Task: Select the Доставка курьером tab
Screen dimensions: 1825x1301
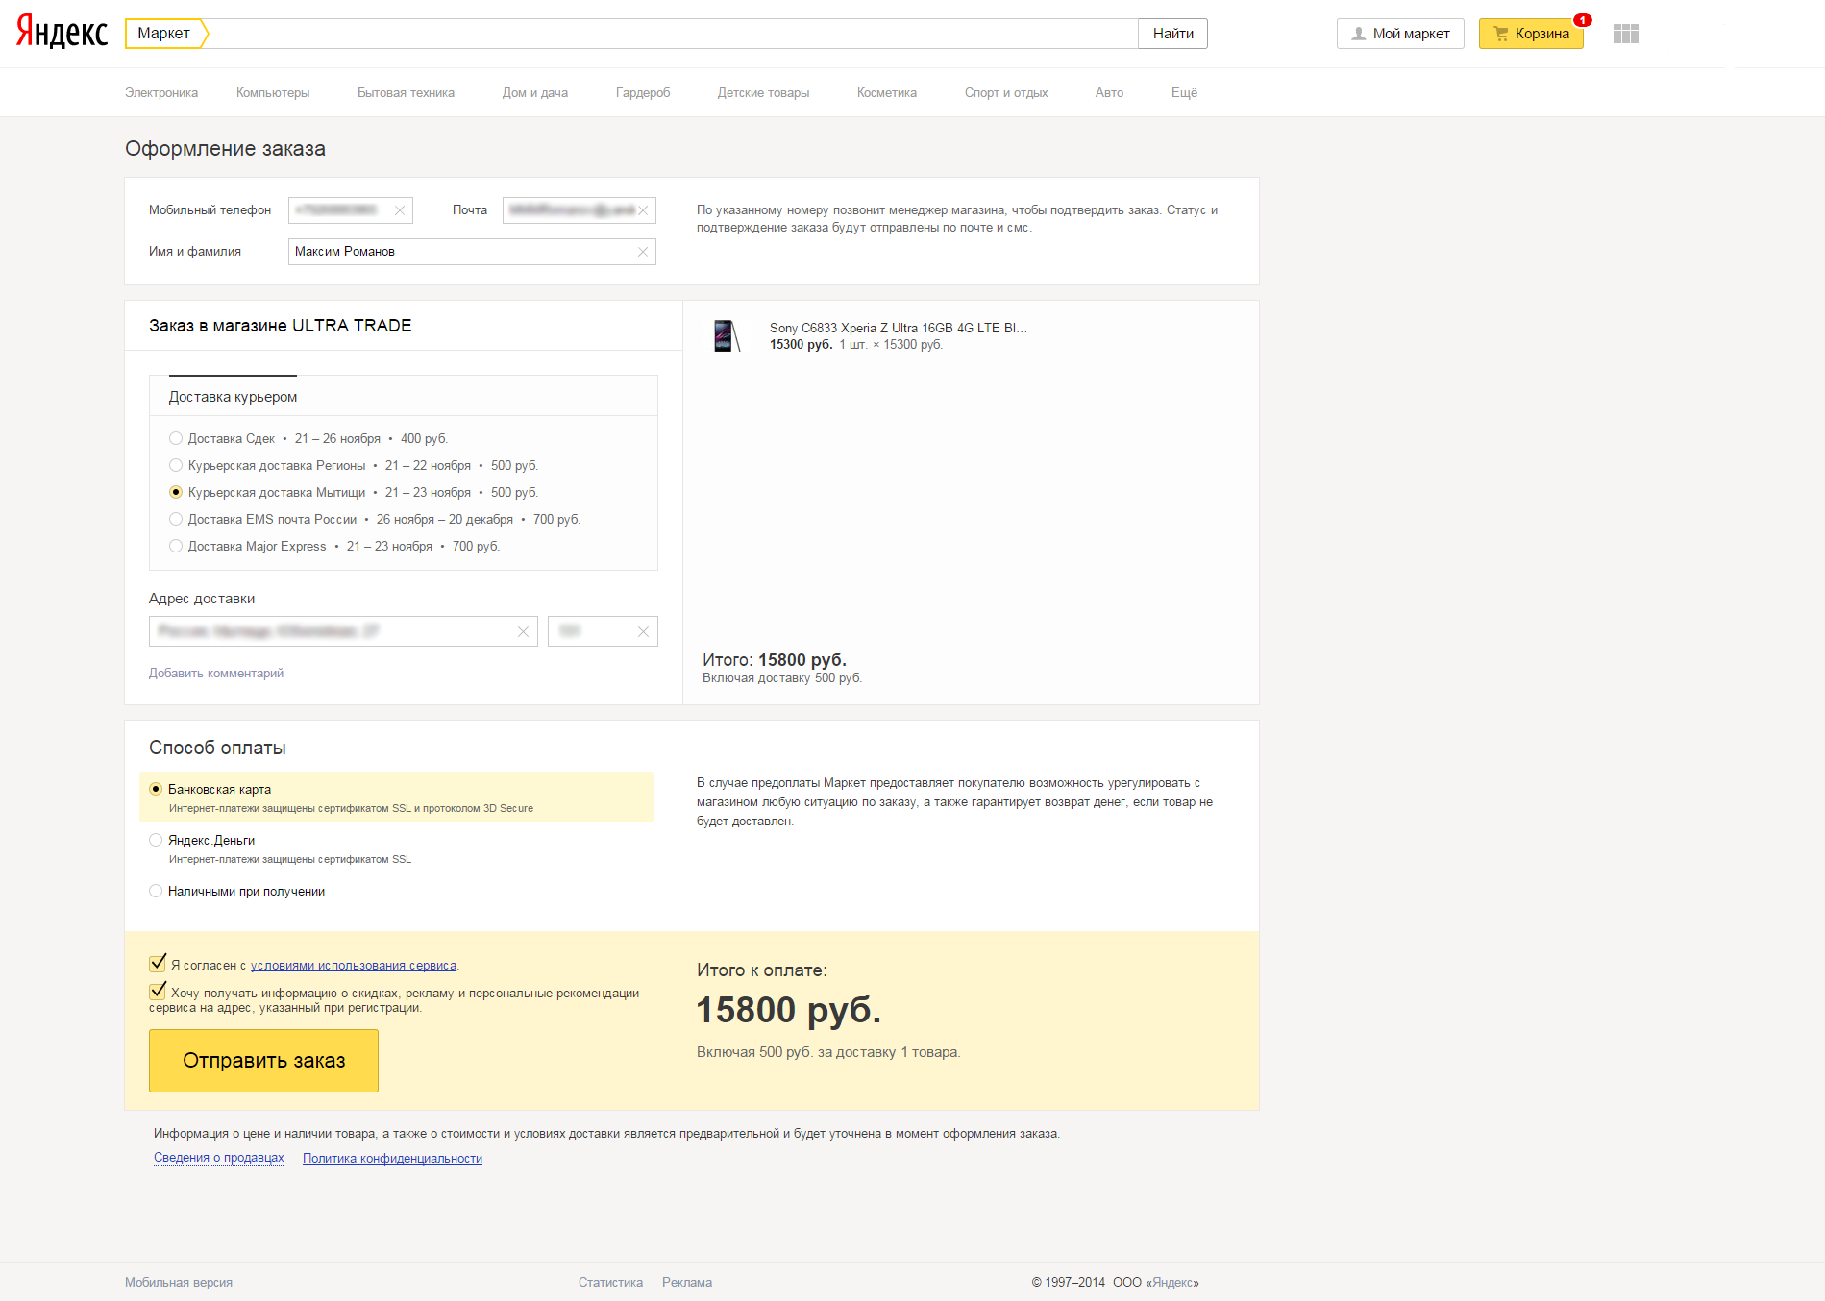Action: (x=233, y=397)
